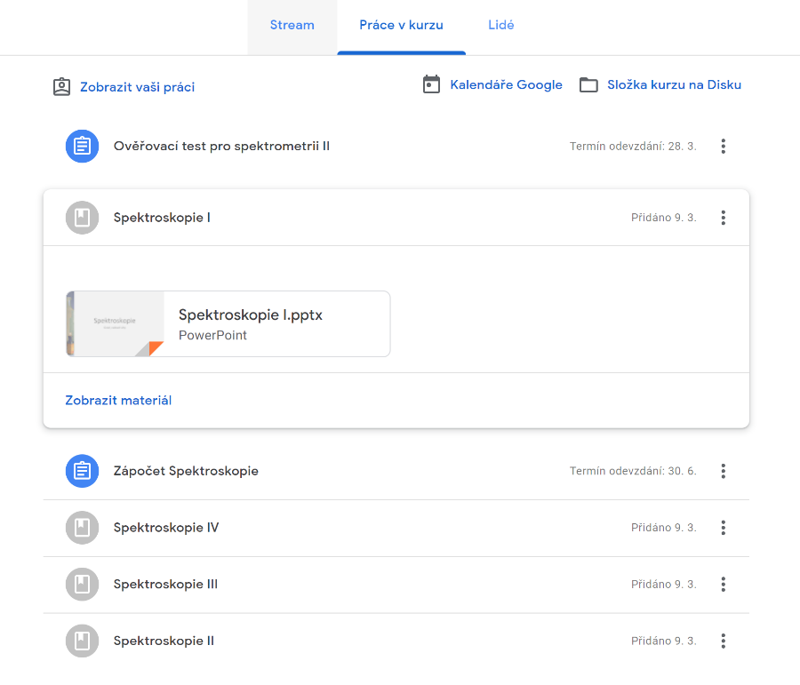Screen dimensions: 800x685
Task: Click the material icon beside Spektroskopie IV
Action: click(82, 528)
